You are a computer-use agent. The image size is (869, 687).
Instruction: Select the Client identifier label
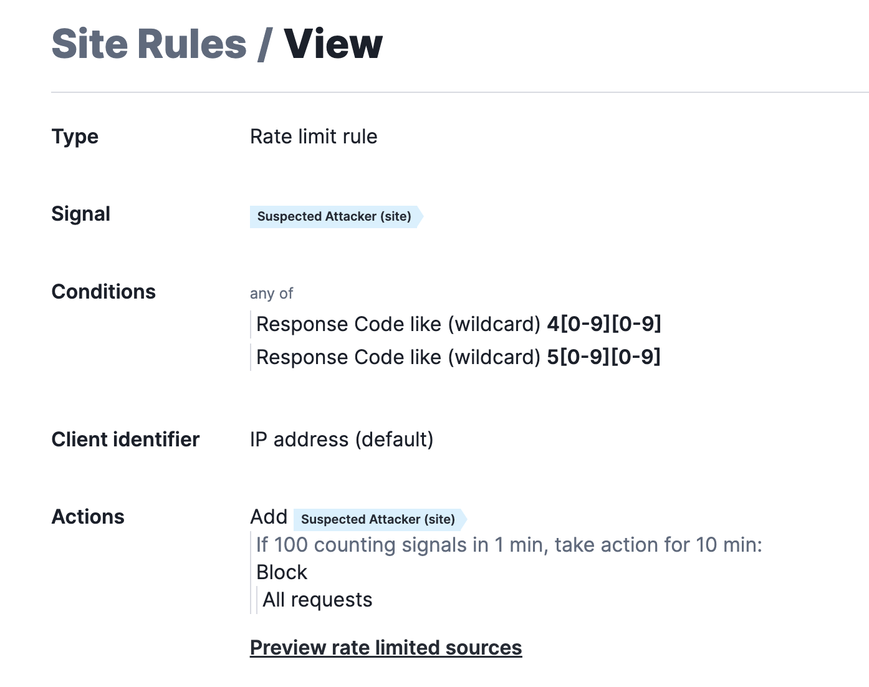pos(125,439)
